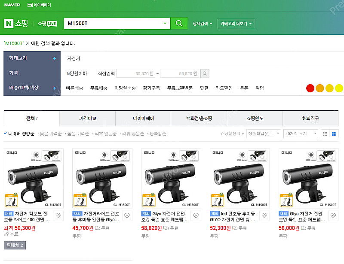Expand the 카테고리 filter plus sign
The width and height of the screenshot is (344, 264).
coord(55,58)
